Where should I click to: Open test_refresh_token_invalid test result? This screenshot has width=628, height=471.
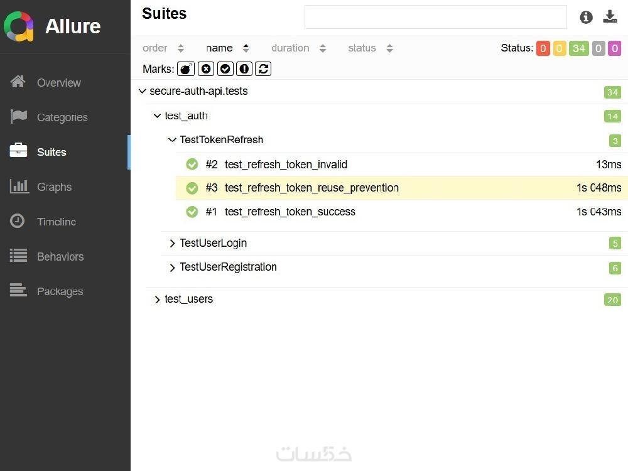286,165
